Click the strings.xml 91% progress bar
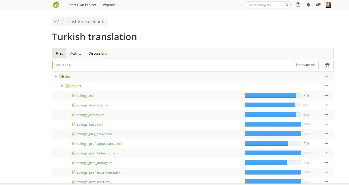Image resolution: width=349 pixels, height=185 pixels. click(x=273, y=95)
